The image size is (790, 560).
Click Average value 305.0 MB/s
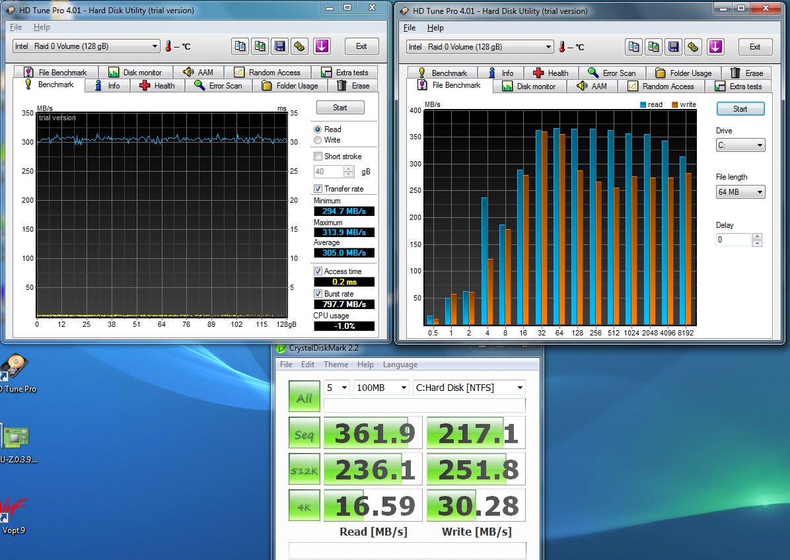[x=344, y=253]
